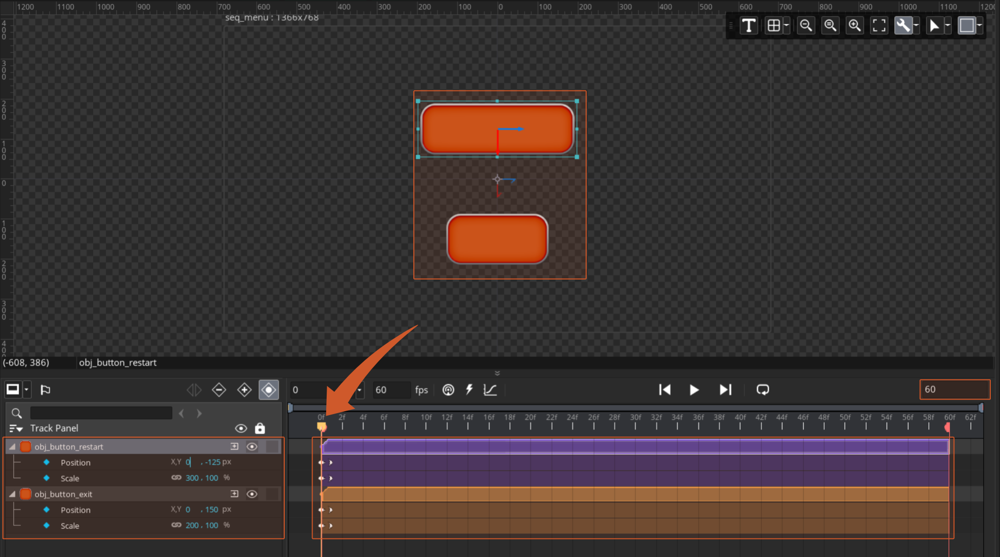Toggle automatic keyframe recording

click(x=269, y=389)
